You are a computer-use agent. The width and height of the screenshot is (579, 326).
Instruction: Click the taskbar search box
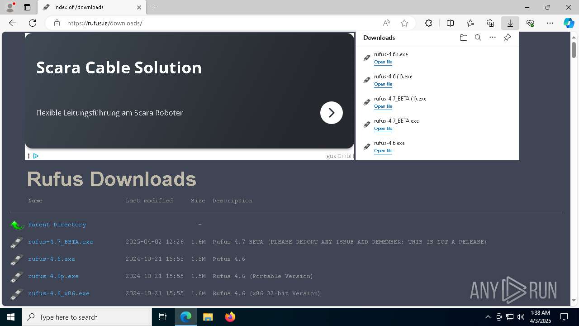point(87,317)
